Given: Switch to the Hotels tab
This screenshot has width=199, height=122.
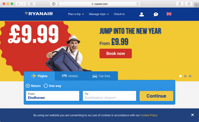Looking at the screenshot, I should [x=70, y=76].
